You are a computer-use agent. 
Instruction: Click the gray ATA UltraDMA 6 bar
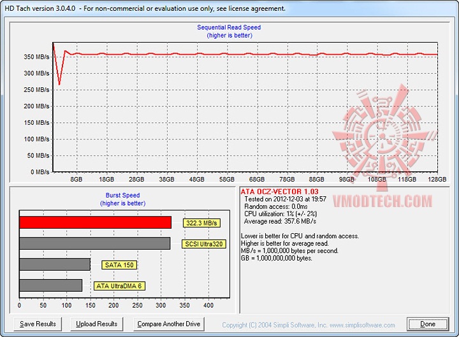coord(50,285)
